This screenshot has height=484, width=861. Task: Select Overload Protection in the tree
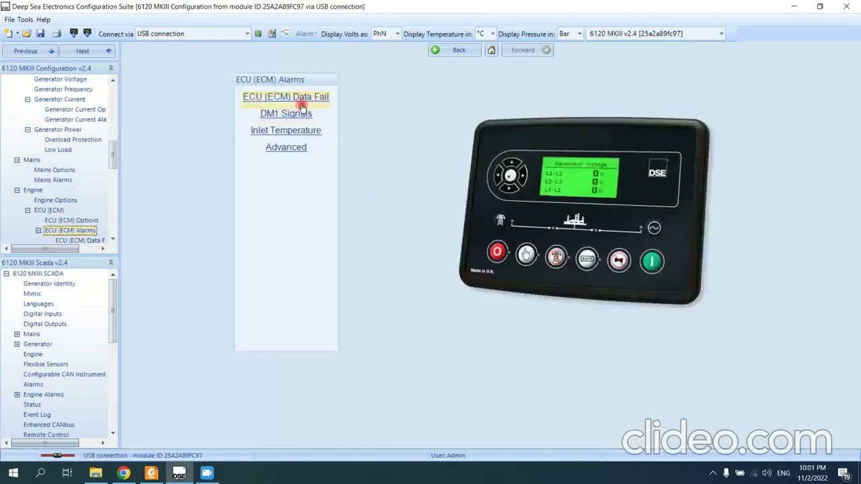pyautogui.click(x=73, y=140)
